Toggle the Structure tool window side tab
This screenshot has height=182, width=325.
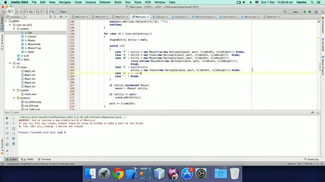(x=2, y=42)
